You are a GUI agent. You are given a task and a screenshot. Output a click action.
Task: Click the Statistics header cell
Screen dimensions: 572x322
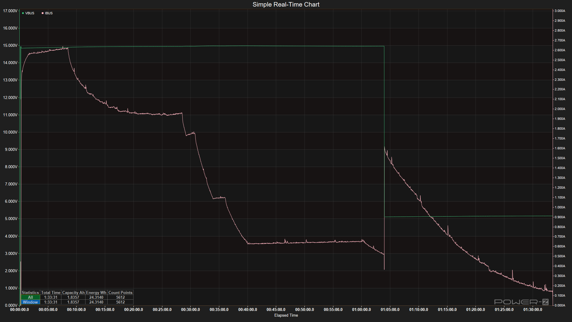coord(30,292)
